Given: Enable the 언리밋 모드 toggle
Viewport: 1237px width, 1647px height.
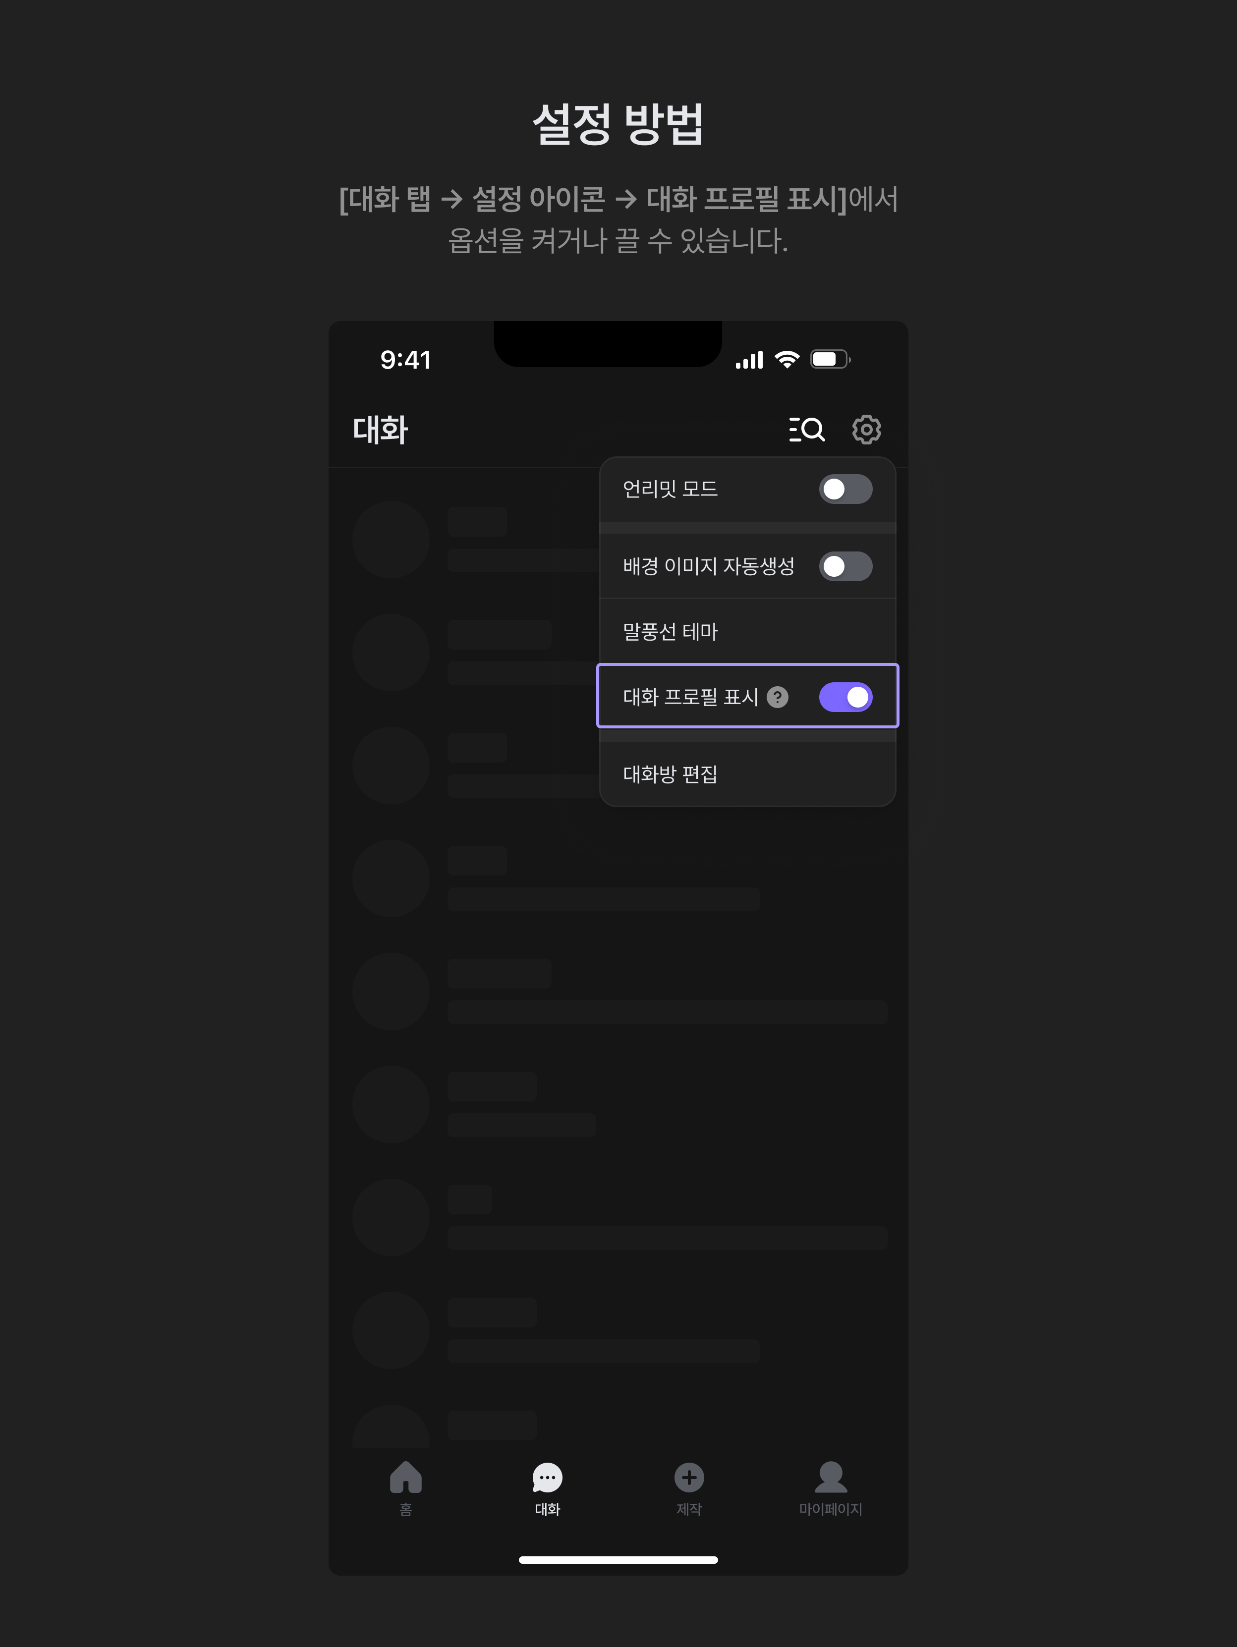Looking at the screenshot, I should 845,489.
